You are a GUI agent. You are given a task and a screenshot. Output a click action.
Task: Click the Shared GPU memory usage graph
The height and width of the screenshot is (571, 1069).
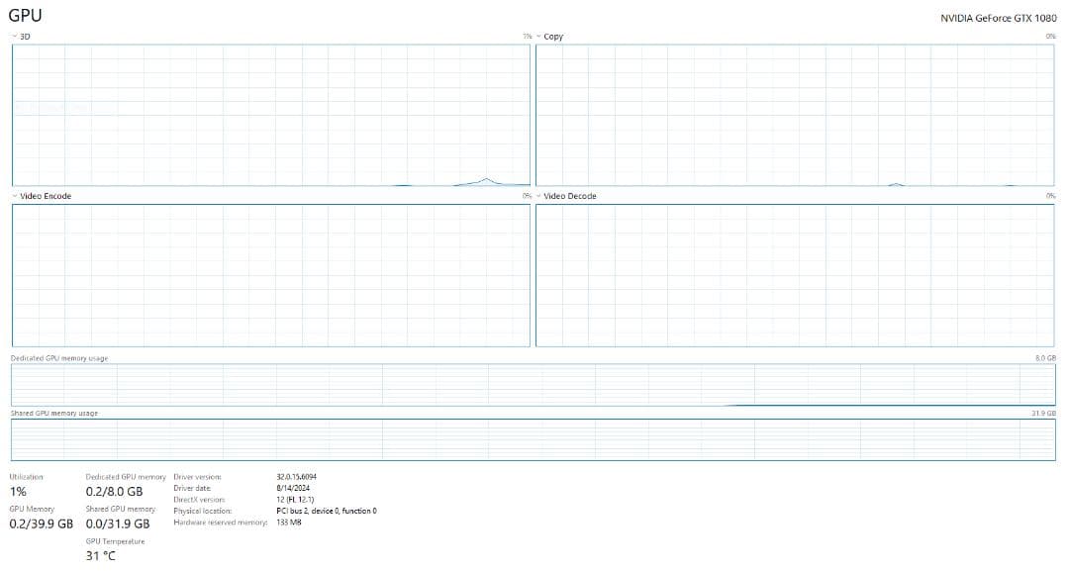[x=533, y=439]
